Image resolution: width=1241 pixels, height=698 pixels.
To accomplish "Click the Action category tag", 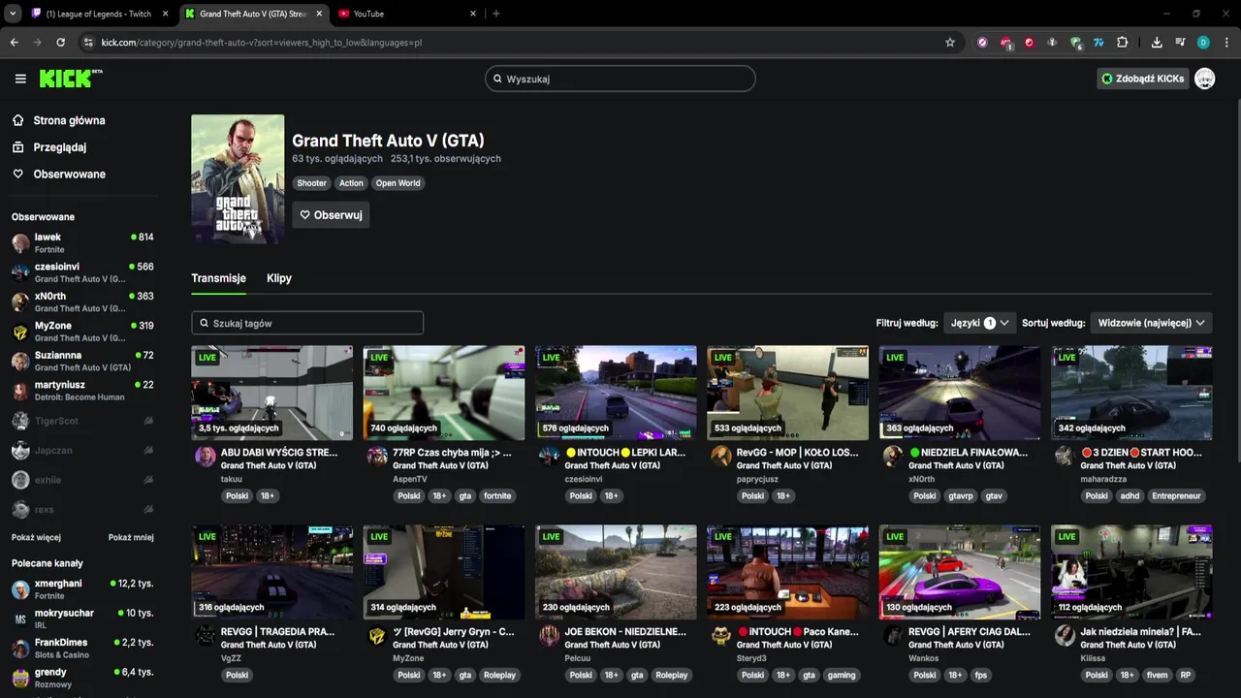I will click(351, 183).
